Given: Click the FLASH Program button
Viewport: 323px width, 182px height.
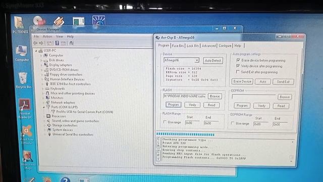Looking at the screenshot, I should (x=174, y=105).
